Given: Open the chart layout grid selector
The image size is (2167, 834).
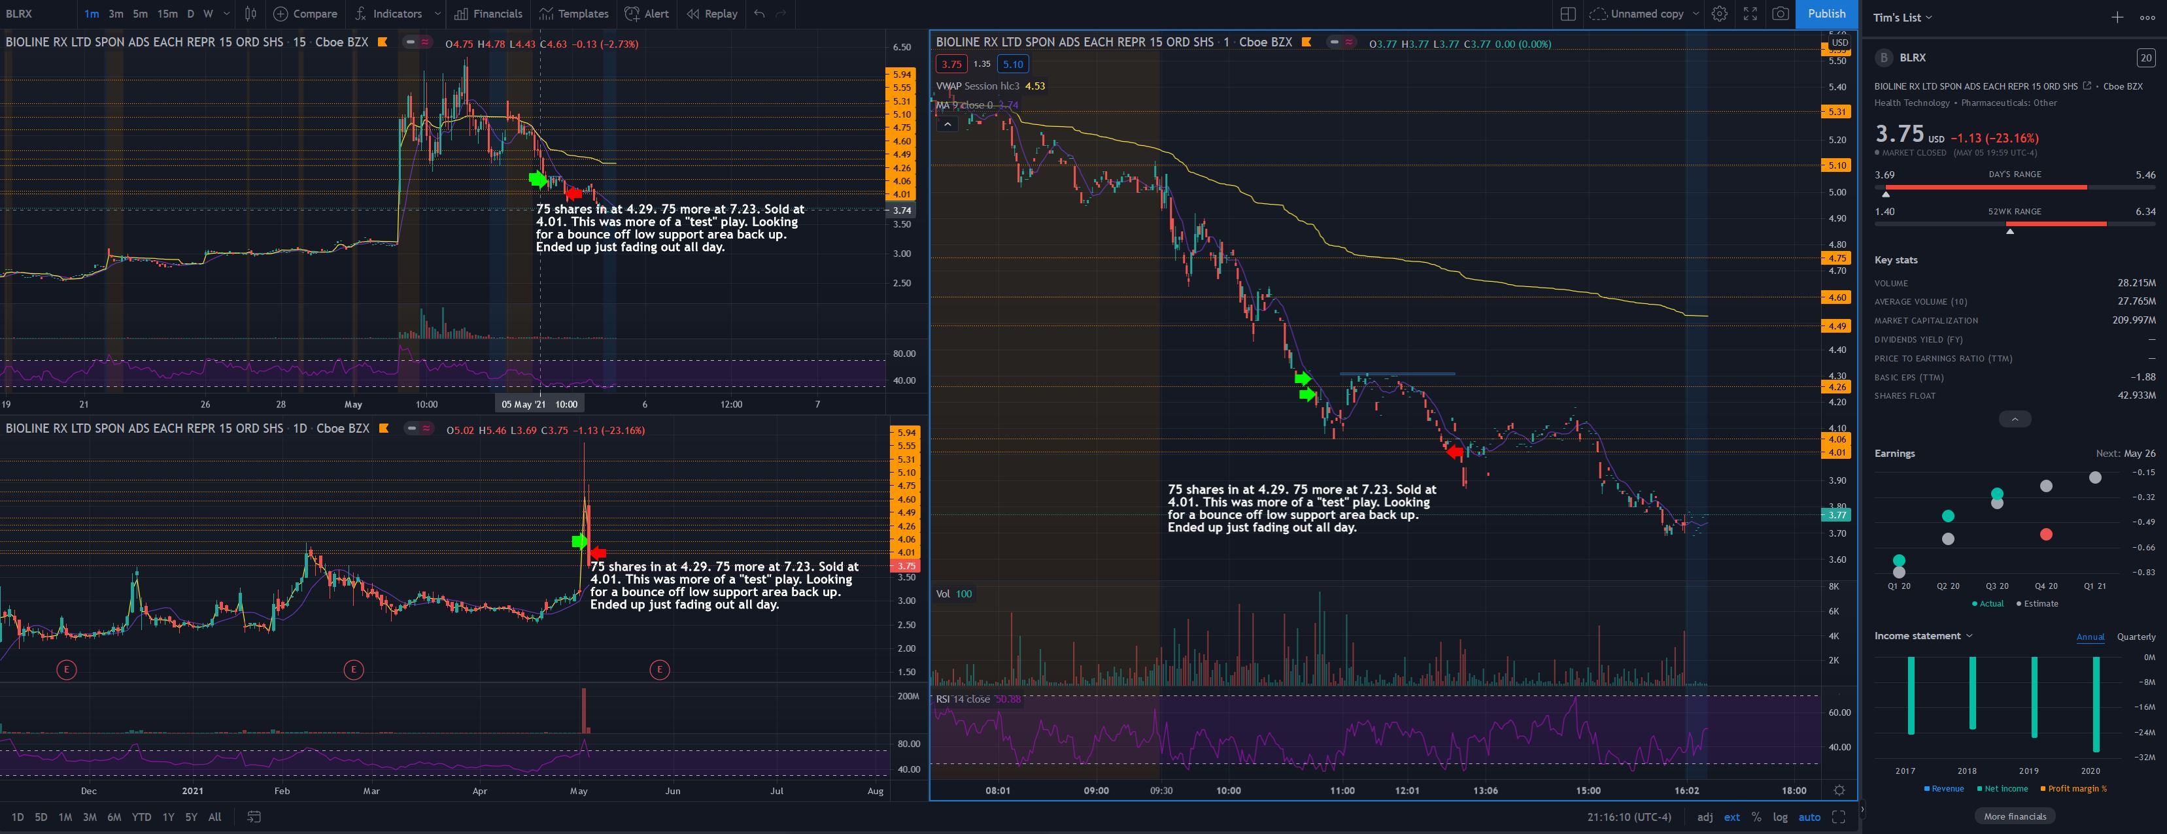Looking at the screenshot, I should [x=1567, y=14].
